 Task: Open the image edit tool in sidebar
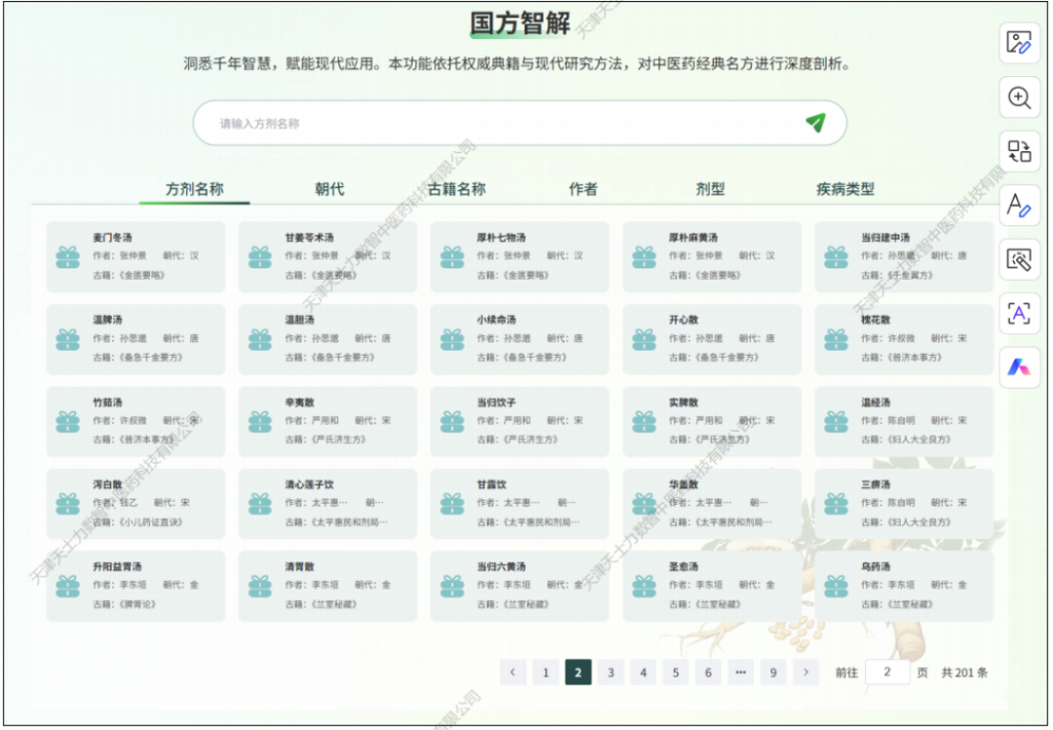[x=1019, y=43]
